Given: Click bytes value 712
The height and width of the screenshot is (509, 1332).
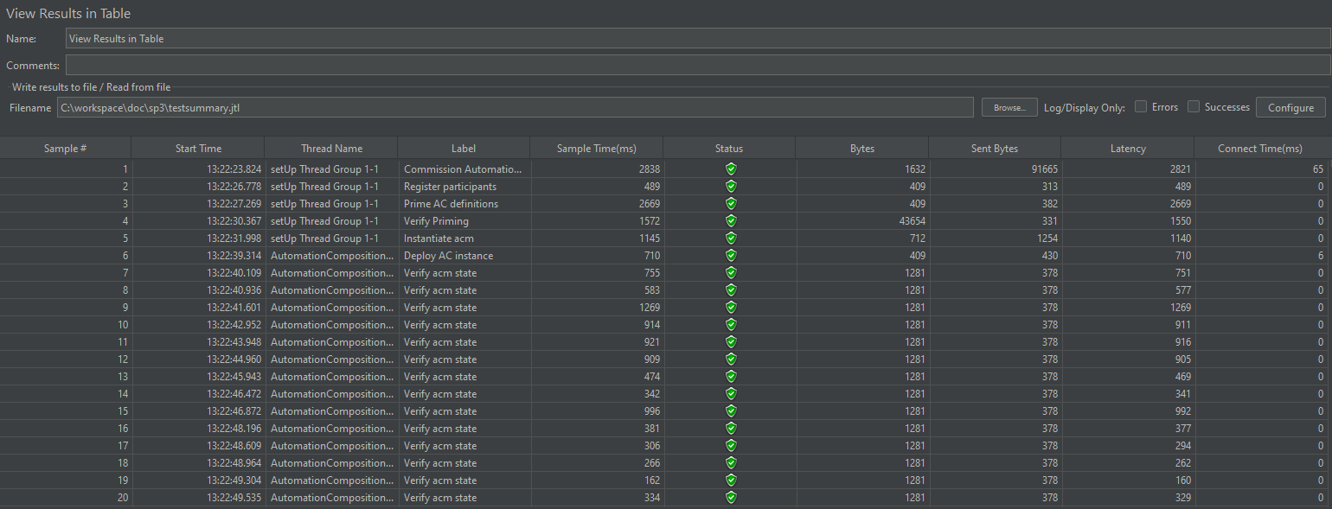Looking at the screenshot, I should click(917, 239).
